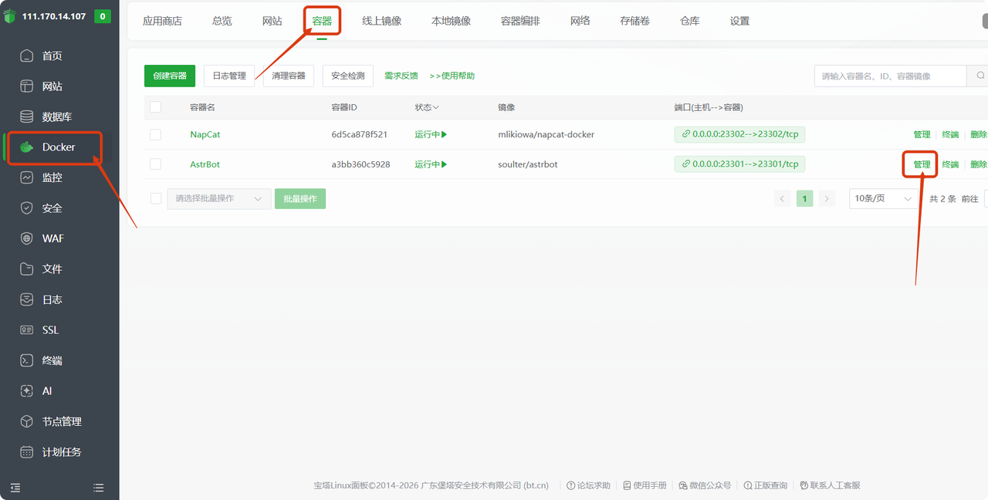Open the 请选择批量操作 dropdown
Image resolution: width=988 pixels, height=500 pixels.
coord(219,198)
